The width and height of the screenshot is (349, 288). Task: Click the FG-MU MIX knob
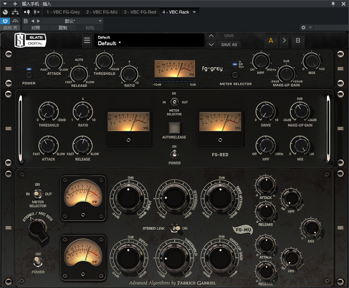tap(311, 228)
